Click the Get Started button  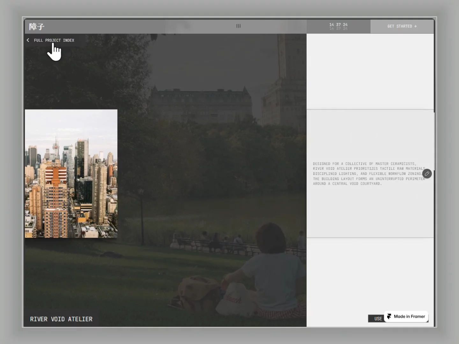[402, 26]
